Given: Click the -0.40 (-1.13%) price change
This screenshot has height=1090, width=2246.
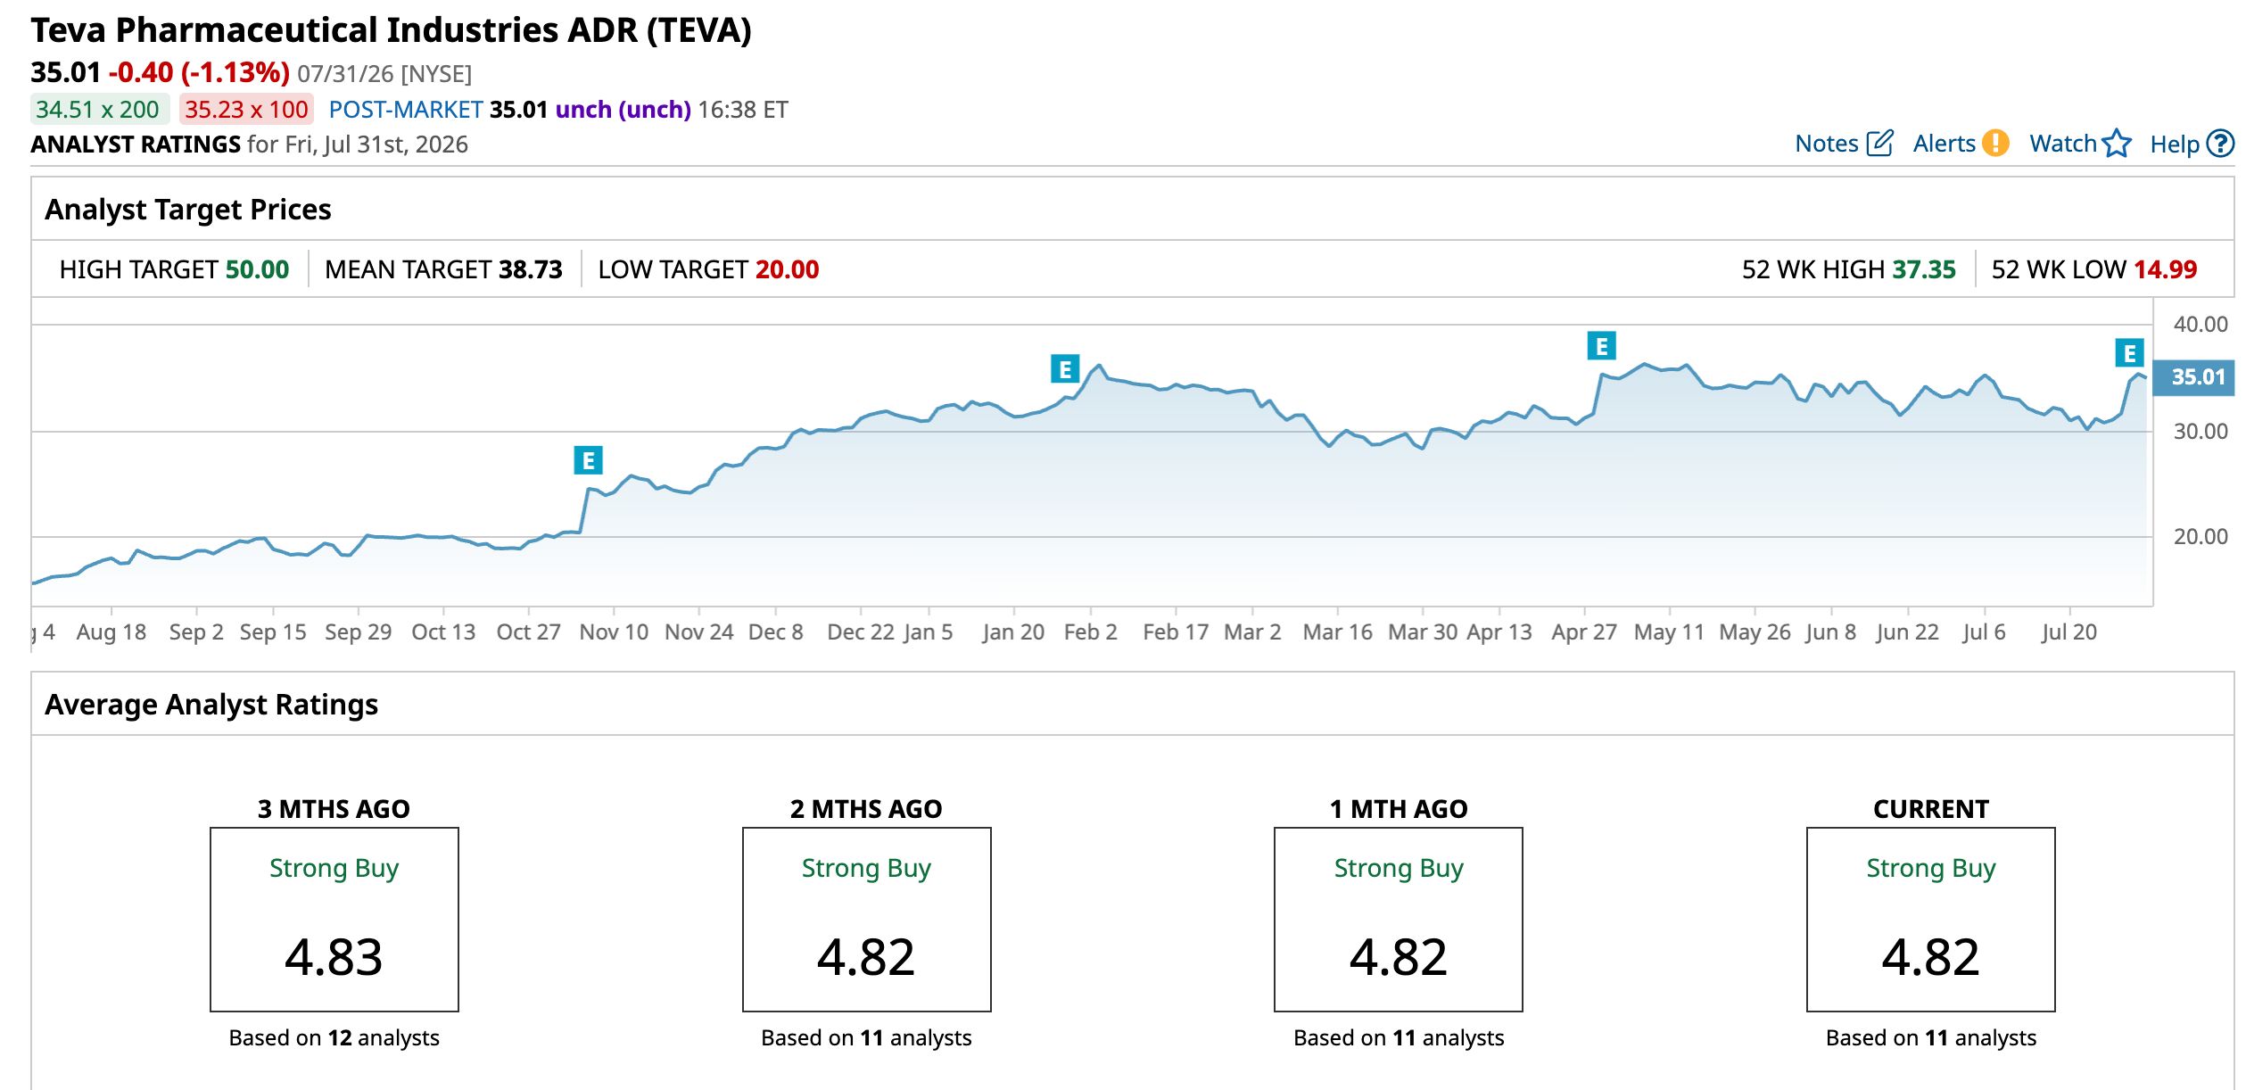Looking at the screenshot, I should pos(199,72).
